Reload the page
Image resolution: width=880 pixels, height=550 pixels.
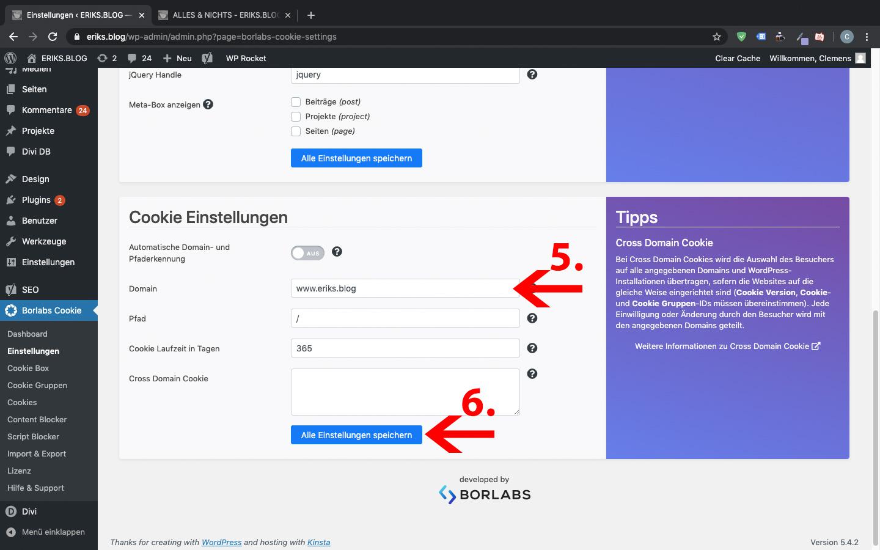point(53,37)
